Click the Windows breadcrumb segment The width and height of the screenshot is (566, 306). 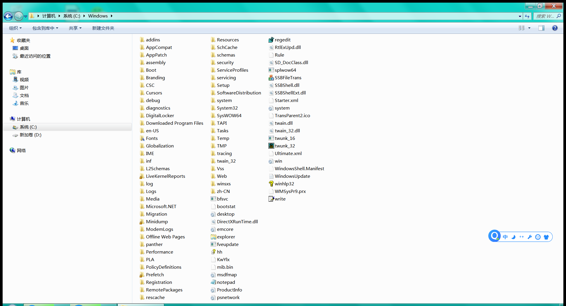coord(98,16)
